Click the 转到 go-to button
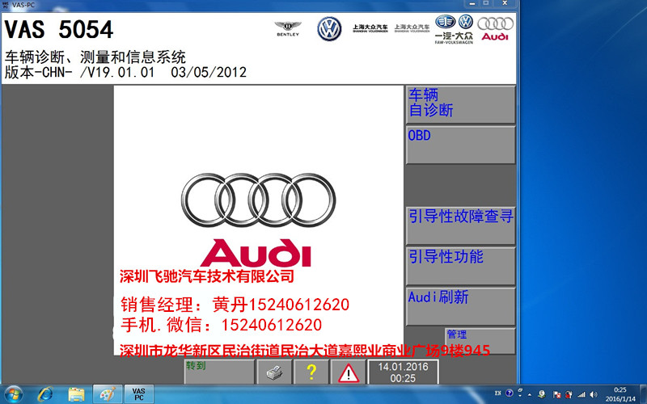This screenshot has width=647, height=404. pos(218,372)
